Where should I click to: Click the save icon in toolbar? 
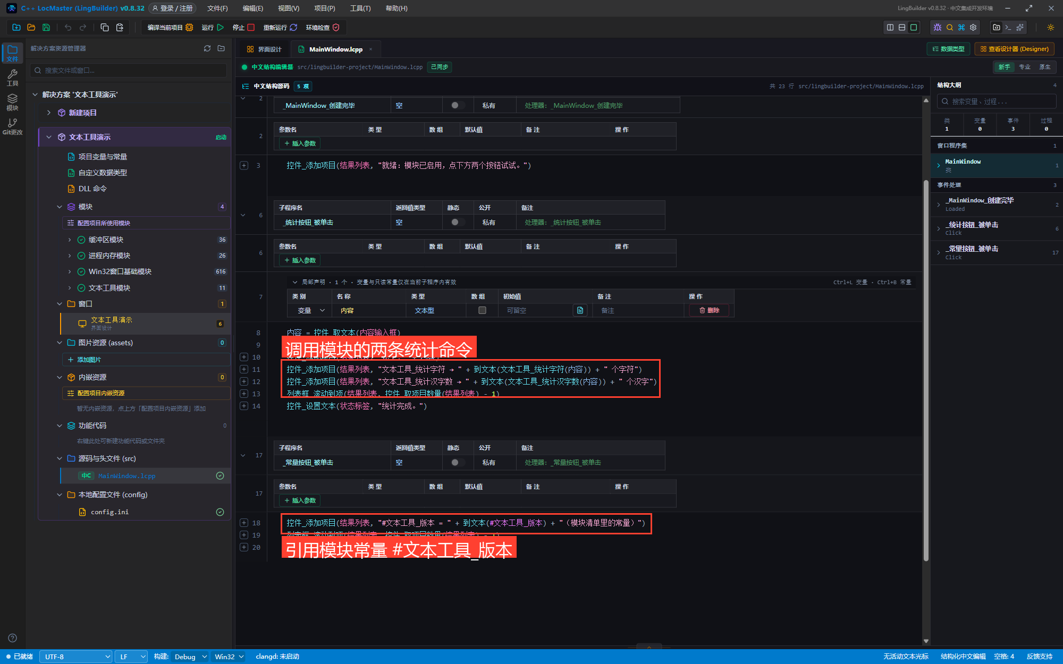click(x=46, y=28)
